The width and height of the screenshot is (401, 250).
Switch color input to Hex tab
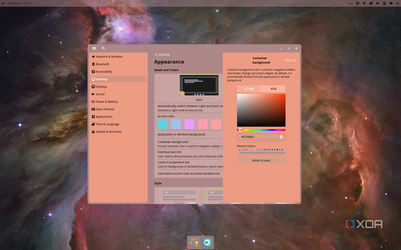(249, 89)
